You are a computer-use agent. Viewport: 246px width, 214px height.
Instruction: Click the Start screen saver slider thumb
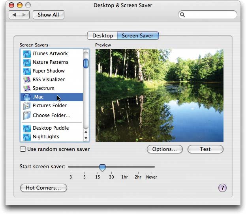click(102, 167)
